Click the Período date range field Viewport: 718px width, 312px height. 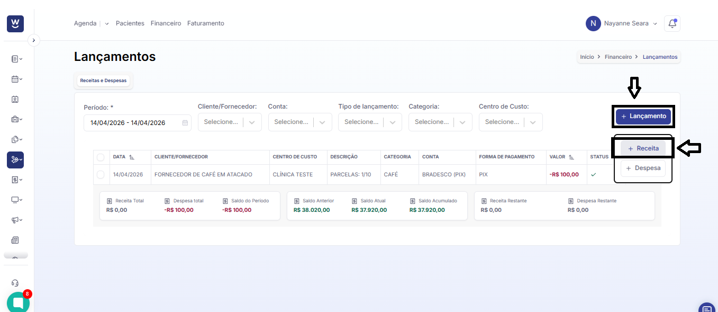coord(138,123)
